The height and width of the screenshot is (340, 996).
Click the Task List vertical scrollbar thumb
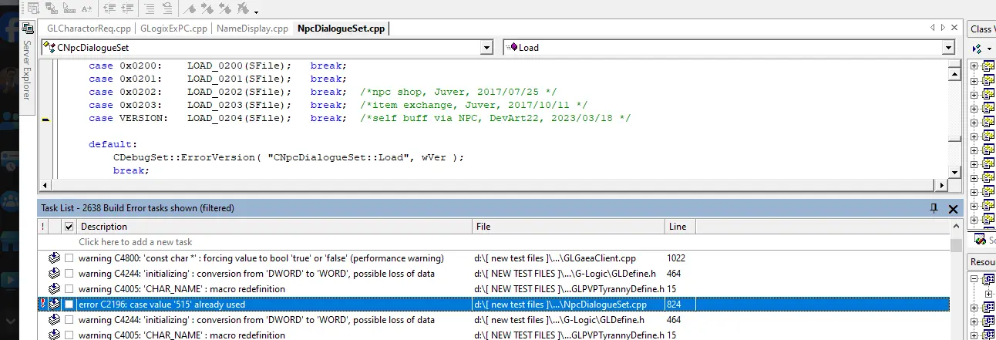(x=956, y=245)
